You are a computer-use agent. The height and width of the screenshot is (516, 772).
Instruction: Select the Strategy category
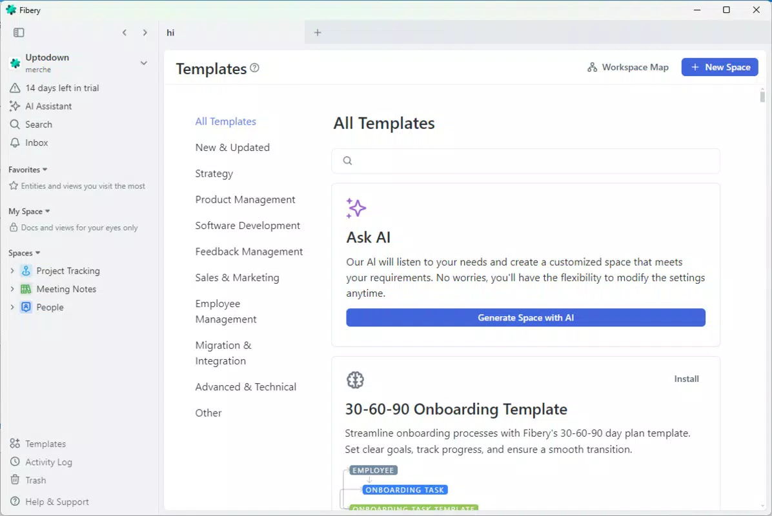point(214,174)
